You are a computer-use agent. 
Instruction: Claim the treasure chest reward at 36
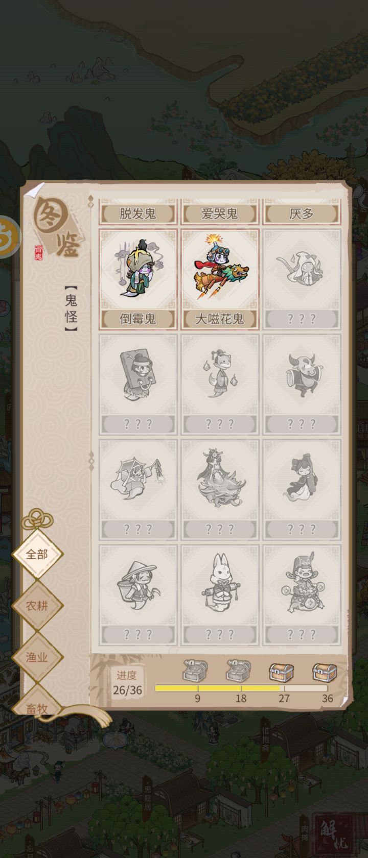325,672
